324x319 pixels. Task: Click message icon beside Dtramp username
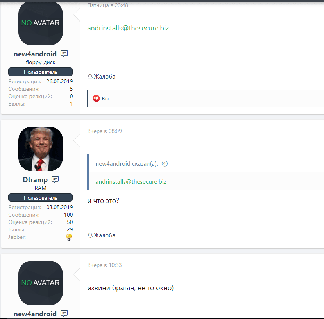click(55, 179)
